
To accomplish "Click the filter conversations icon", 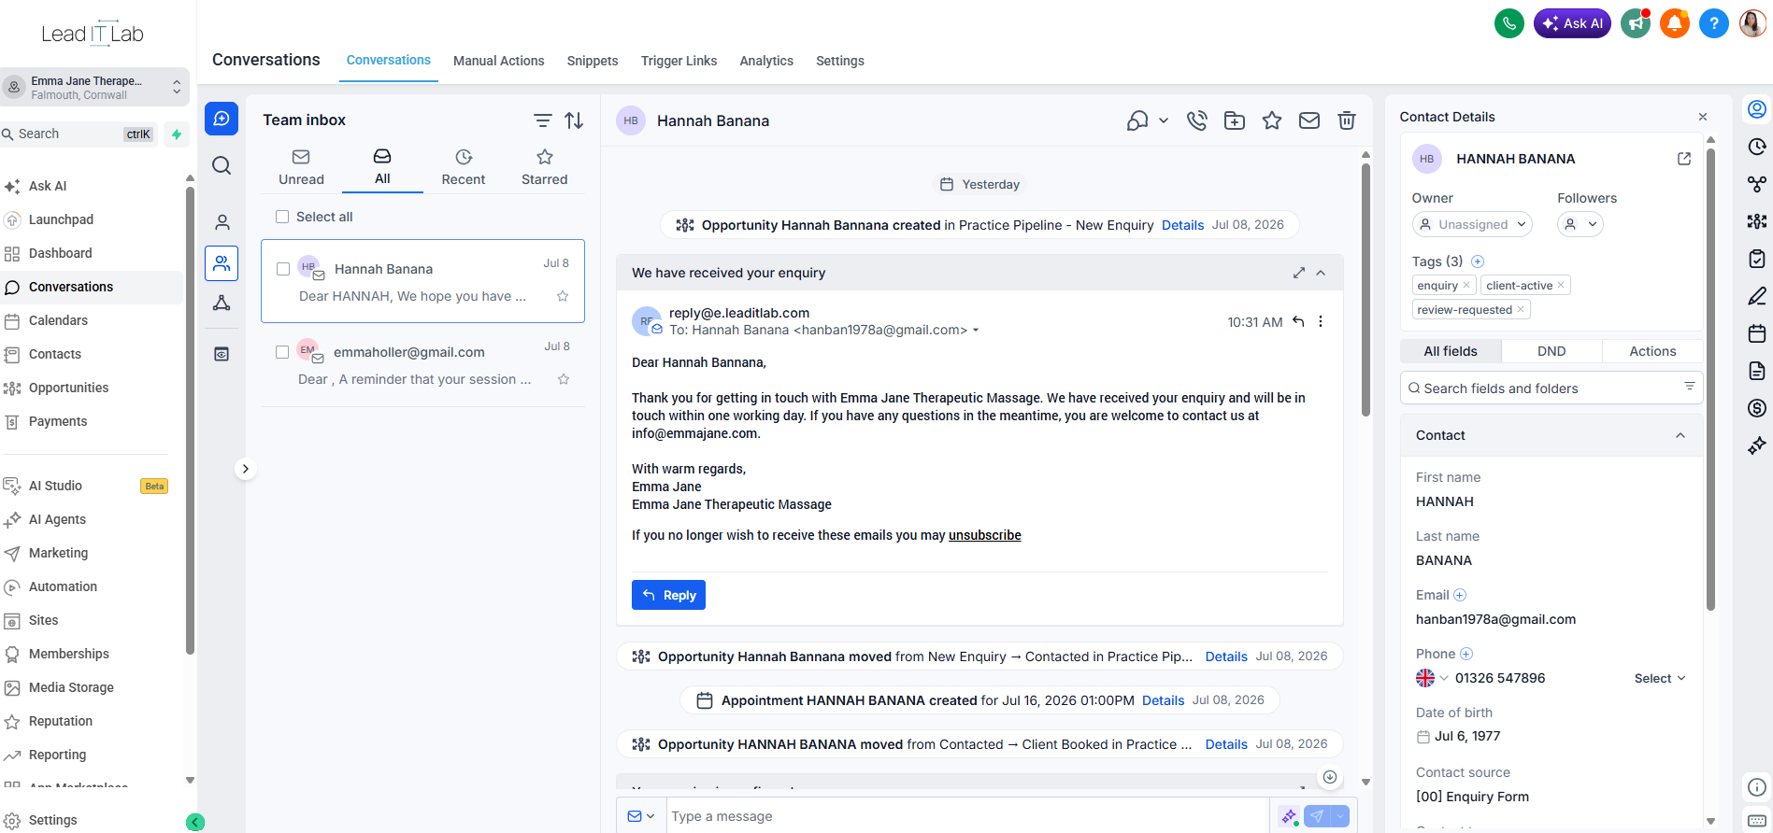I will [542, 120].
